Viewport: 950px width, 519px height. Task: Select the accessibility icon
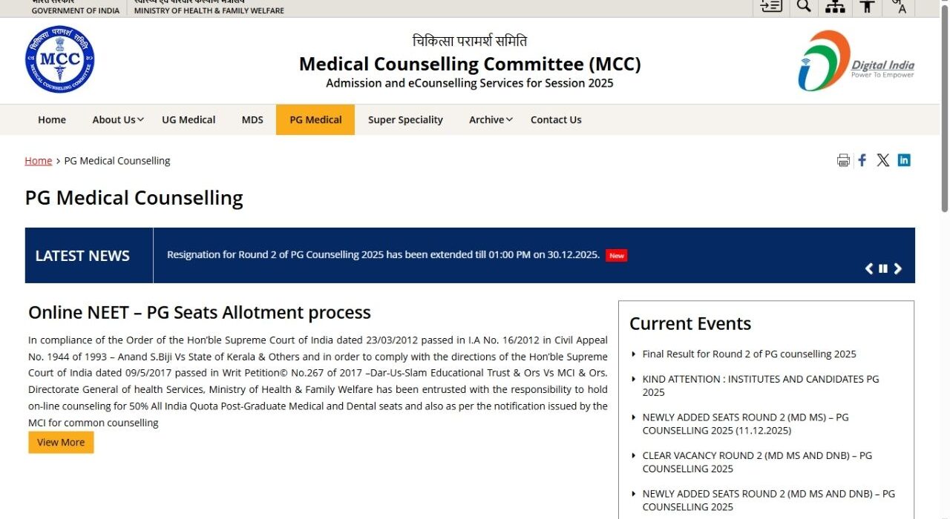click(x=866, y=6)
